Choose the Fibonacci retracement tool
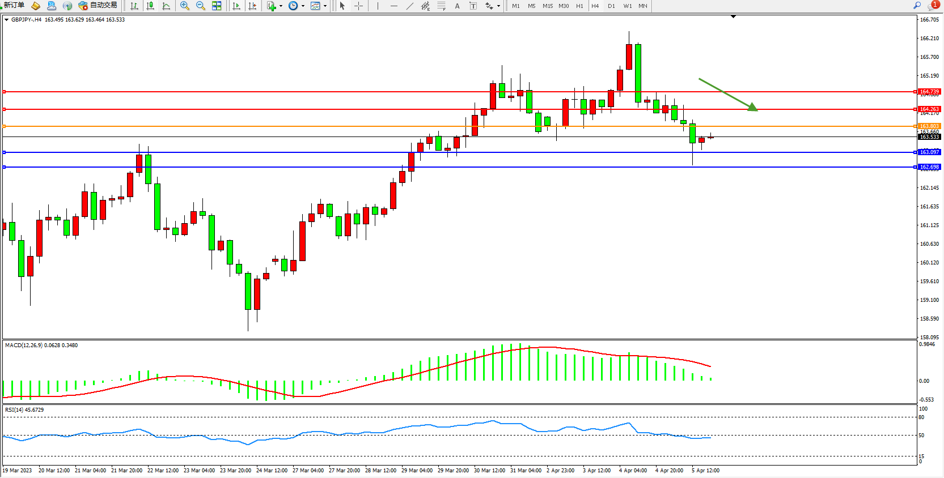The width and height of the screenshot is (944, 478). point(441,6)
